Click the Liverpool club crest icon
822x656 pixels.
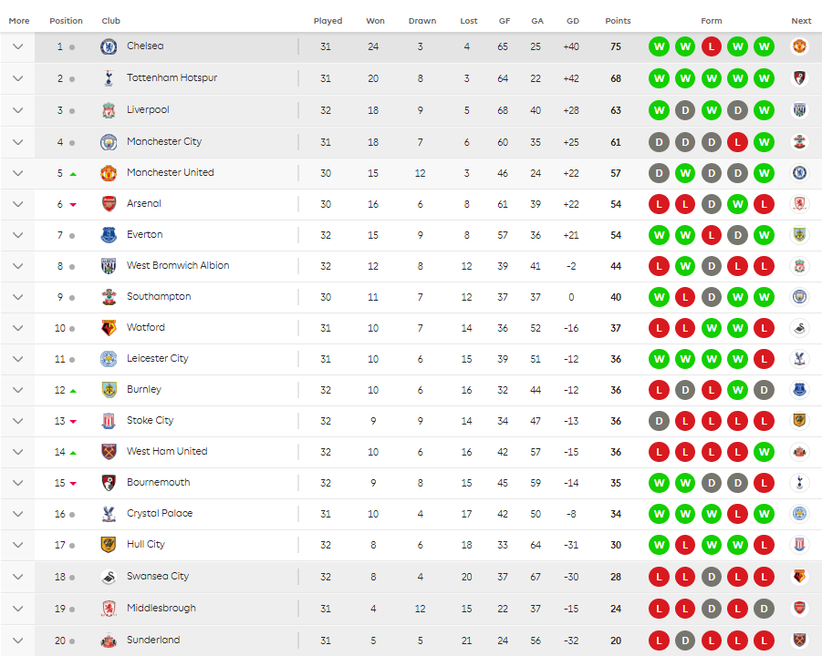[x=109, y=110]
